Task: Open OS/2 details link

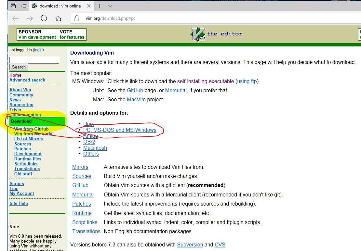Action: click(x=89, y=142)
